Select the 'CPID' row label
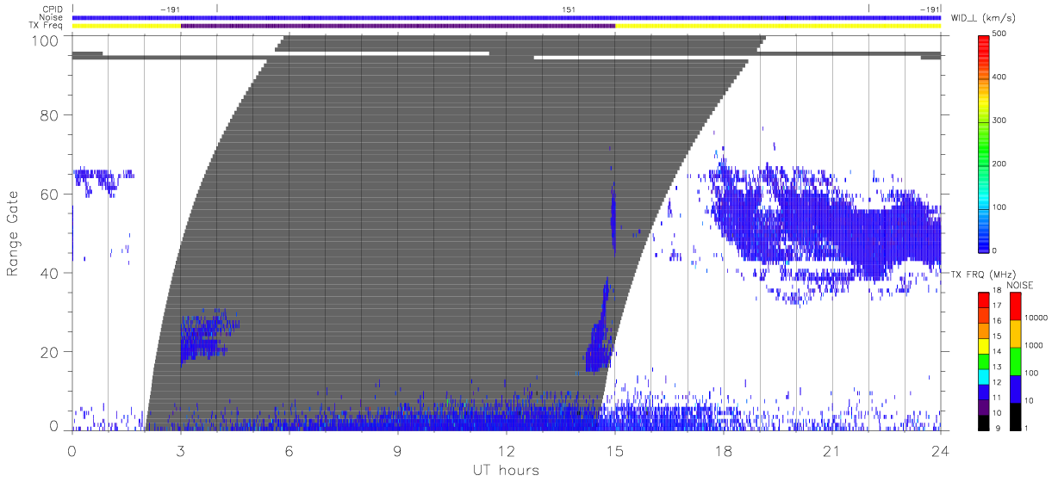The image size is (1058, 488). pyautogui.click(x=53, y=9)
